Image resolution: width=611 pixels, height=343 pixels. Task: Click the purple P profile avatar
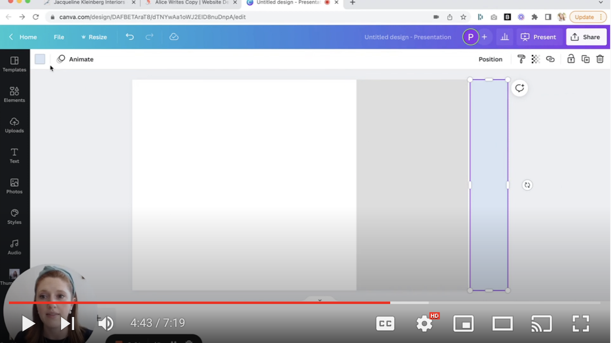pos(470,37)
